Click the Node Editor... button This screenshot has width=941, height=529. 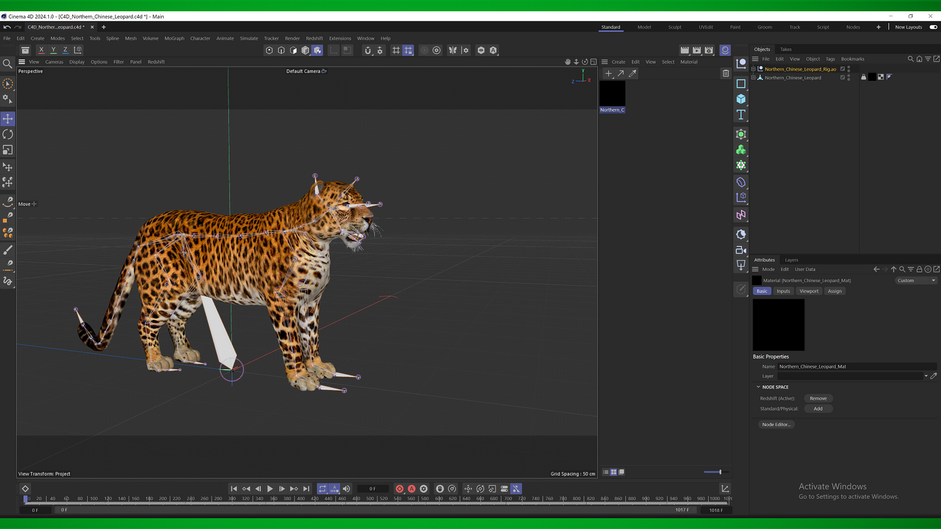tap(776, 424)
